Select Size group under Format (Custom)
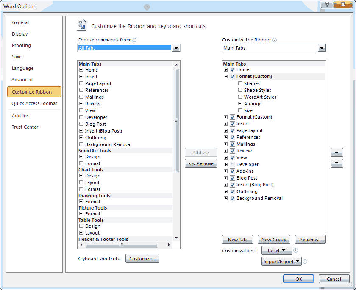356x290 pixels. pyautogui.click(x=248, y=110)
